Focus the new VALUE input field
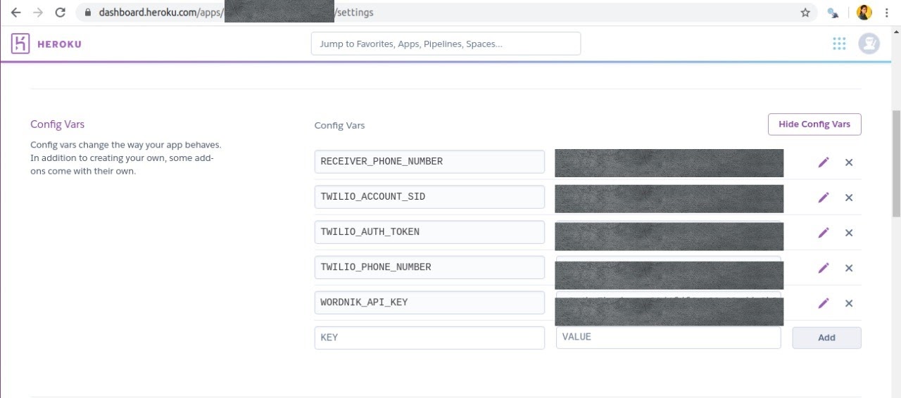This screenshot has height=398, width=901. coord(669,338)
